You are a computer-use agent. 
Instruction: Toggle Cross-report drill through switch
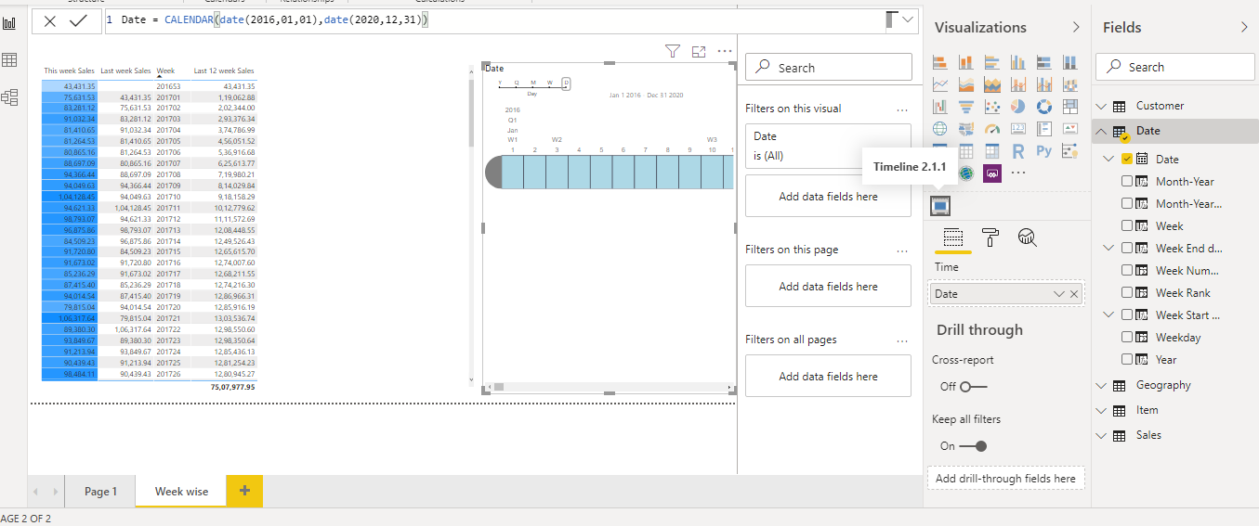pyautogui.click(x=974, y=386)
